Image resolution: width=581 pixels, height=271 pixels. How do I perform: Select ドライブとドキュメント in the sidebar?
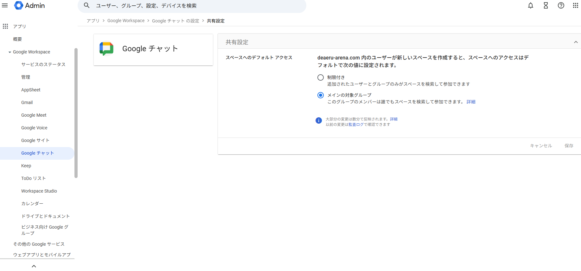tap(45, 216)
